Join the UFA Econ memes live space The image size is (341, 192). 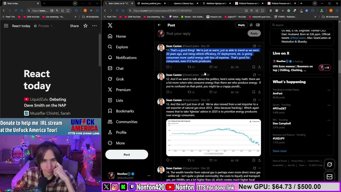(302, 66)
